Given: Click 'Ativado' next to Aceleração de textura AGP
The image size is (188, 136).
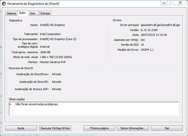Looking at the screenshot, I should click(56, 89).
